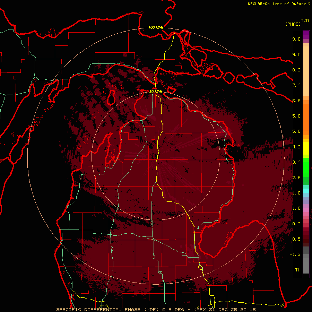Click the 4.2 legend value
The width and height of the screenshot is (312, 312).
(x=296, y=147)
